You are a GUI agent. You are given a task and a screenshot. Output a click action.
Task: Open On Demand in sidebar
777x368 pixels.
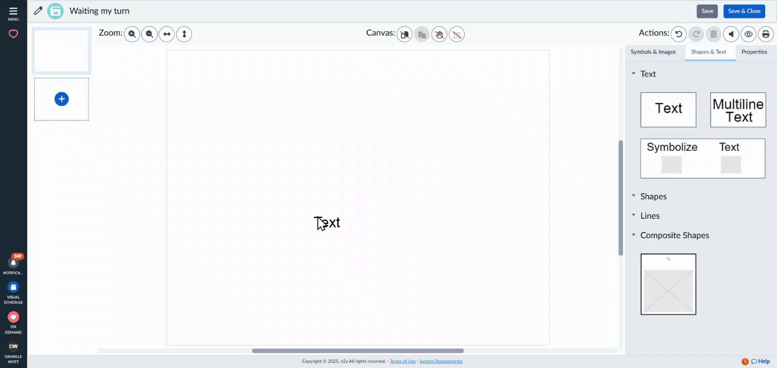pyautogui.click(x=13, y=323)
